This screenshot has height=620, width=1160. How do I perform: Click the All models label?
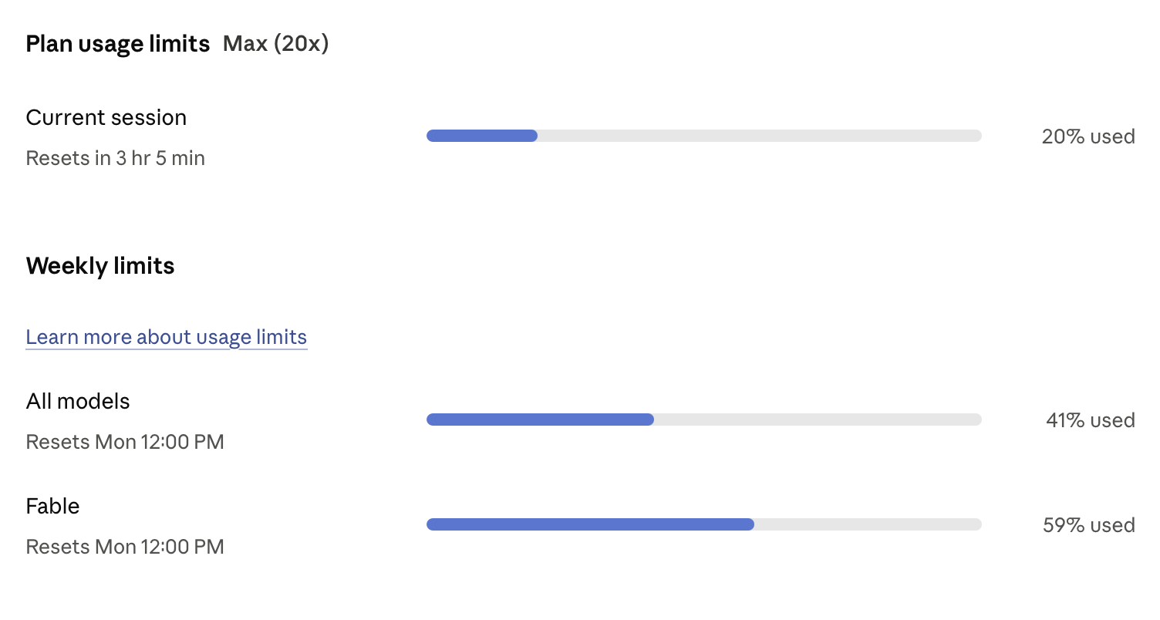click(78, 401)
